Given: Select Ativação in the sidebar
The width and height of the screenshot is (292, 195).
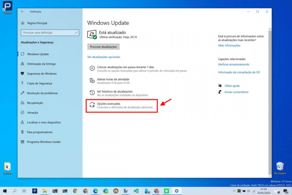Looking at the screenshot, I should [x=32, y=113].
